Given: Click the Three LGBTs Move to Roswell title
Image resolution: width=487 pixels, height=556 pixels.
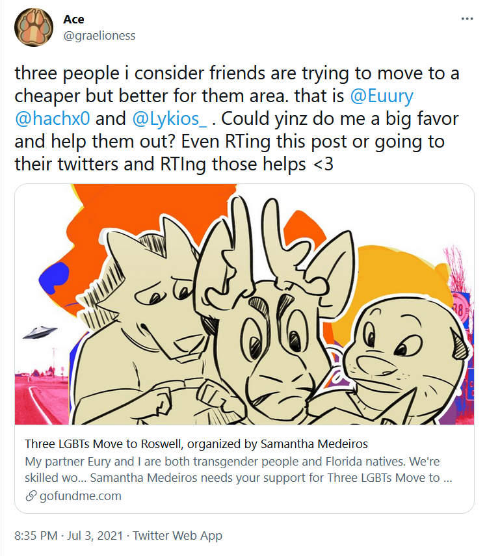Looking at the screenshot, I should 196,443.
